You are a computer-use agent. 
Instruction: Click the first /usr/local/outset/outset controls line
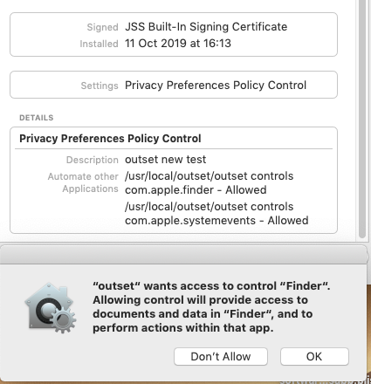click(x=209, y=176)
